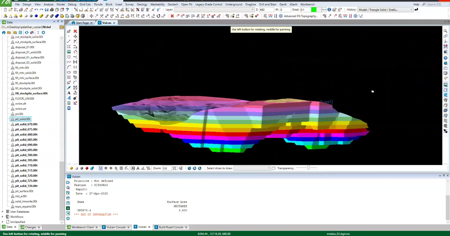450x236 pixels.
Task: Click the undo arrow icon
Action: [x=36, y=10]
